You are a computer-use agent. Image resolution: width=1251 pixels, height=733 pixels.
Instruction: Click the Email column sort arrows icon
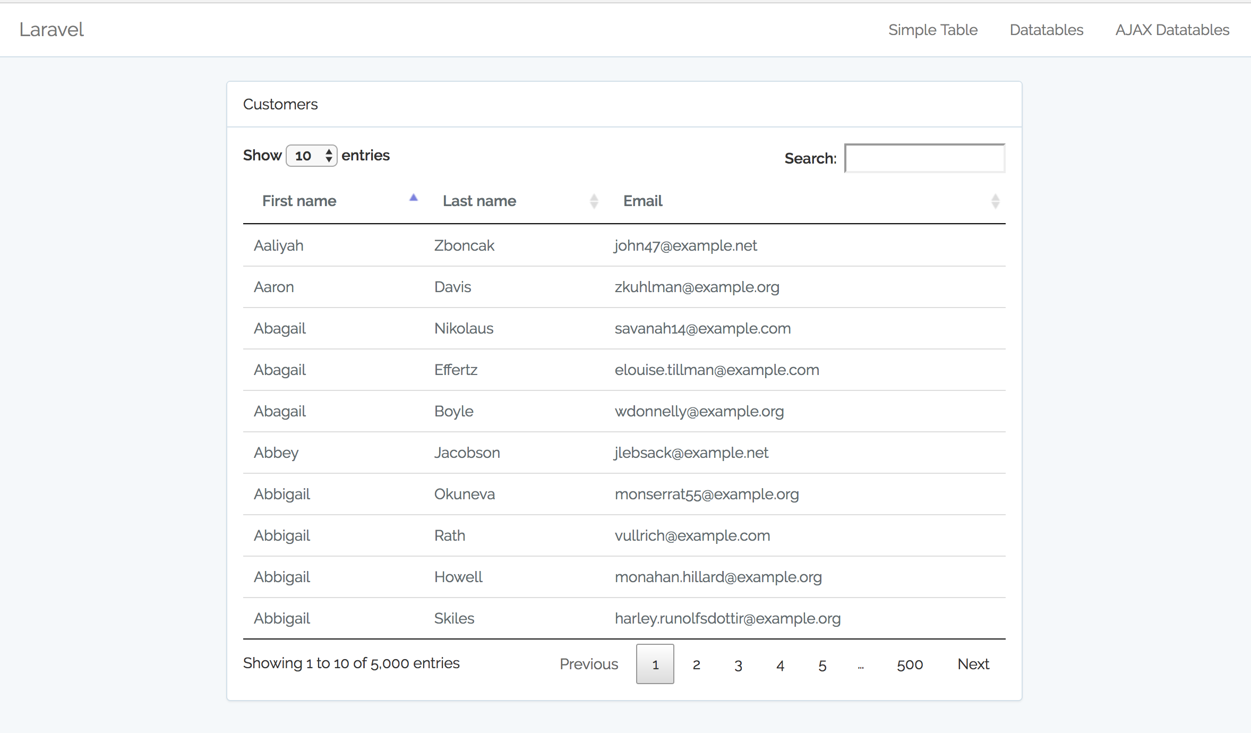[x=995, y=201]
